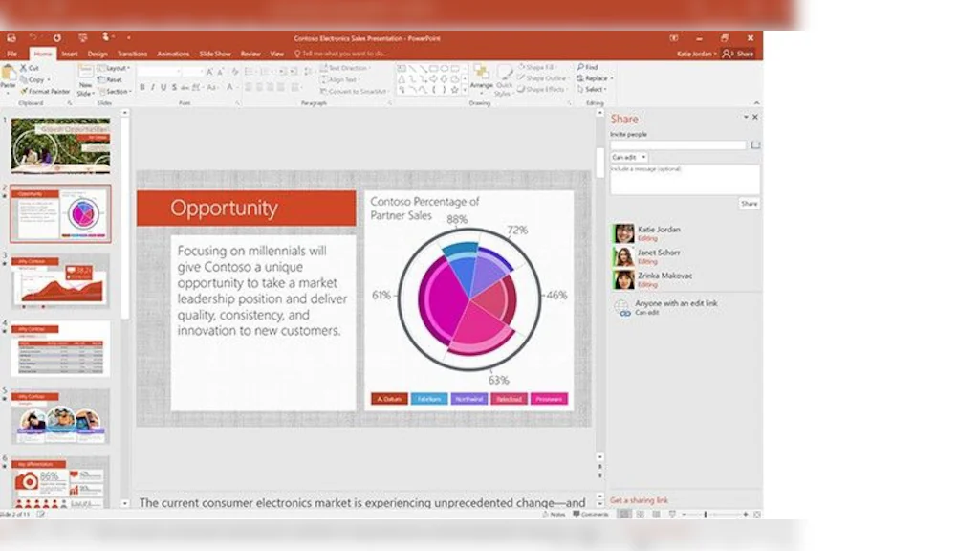Select slide 3 thumbnail with area chart

pos(60,281)
